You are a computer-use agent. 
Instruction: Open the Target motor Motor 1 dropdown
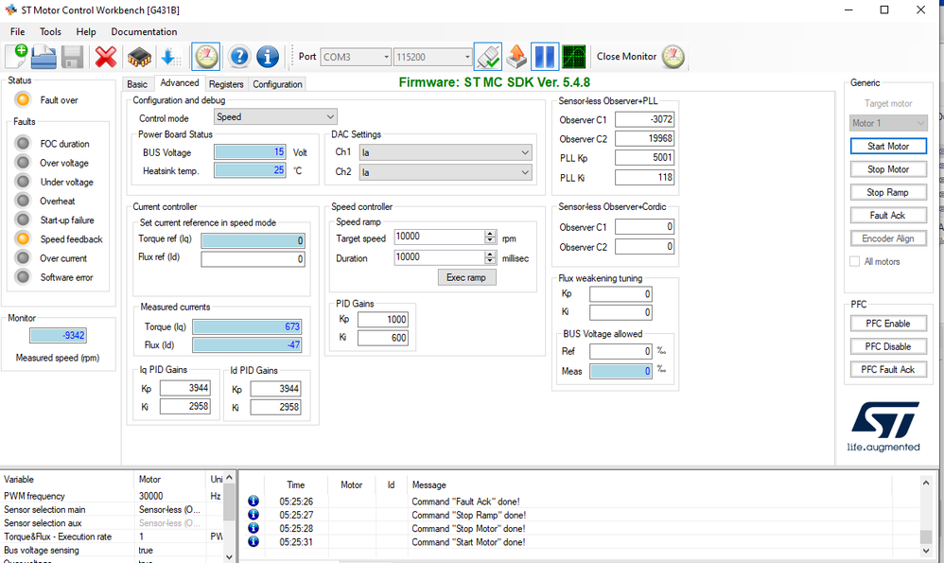click(x=888, y=123)
